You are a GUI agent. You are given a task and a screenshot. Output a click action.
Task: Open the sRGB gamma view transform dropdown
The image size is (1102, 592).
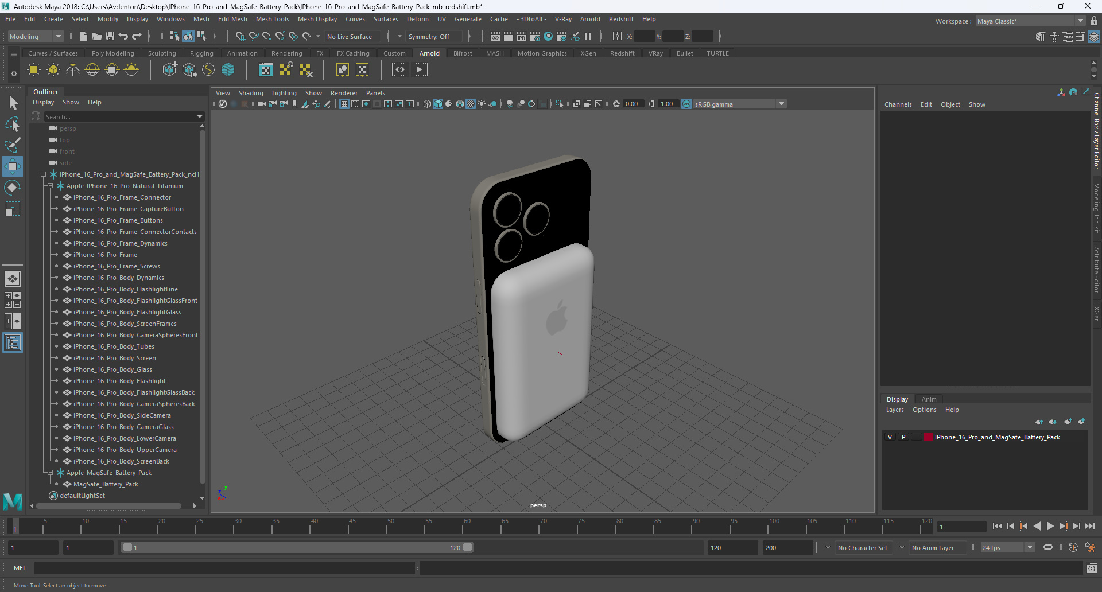pyautogui.click(x=739, y=104)
